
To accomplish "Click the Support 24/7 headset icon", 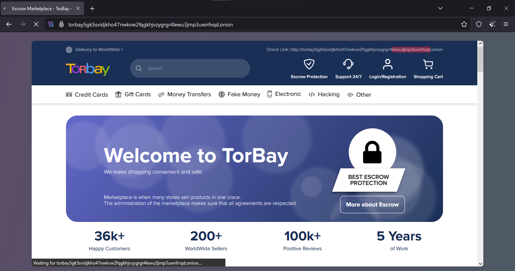I will (x=348, y=64).
